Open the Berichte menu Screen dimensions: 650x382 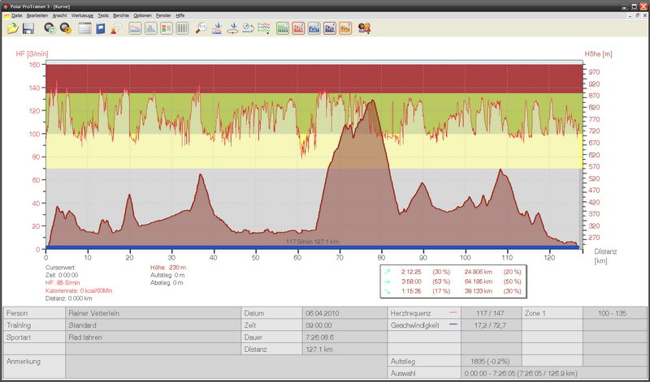click(120, 15)
